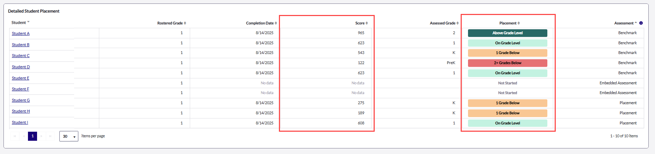Sort by Placement using its sort arrows
The height and width of the screenshot is (154, 655).
[x=519, y=23]
